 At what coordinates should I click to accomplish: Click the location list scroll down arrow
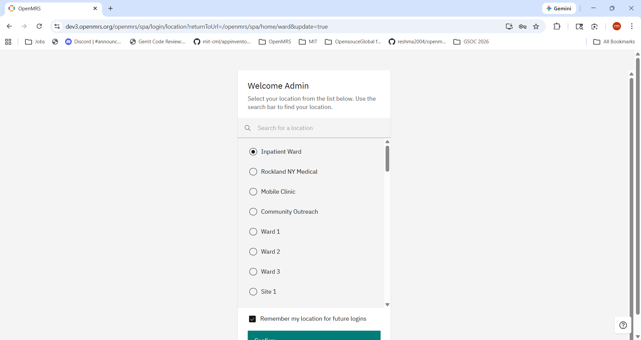pyautogui.click(x=387, y=305)
